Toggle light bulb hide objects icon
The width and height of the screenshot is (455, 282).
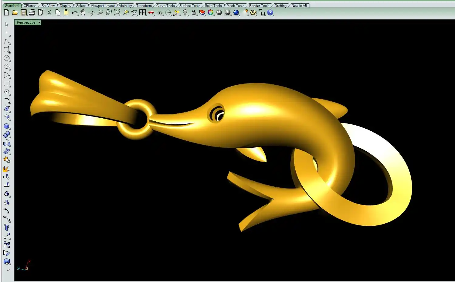185,13
